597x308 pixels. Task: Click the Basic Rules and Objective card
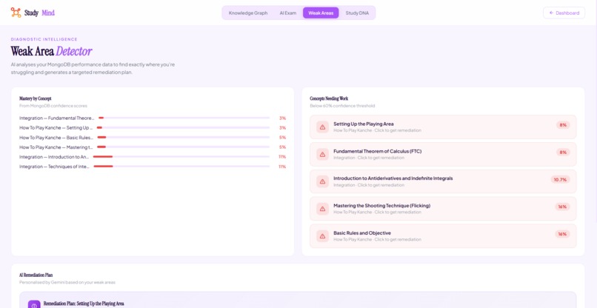(x=443, y=236)
